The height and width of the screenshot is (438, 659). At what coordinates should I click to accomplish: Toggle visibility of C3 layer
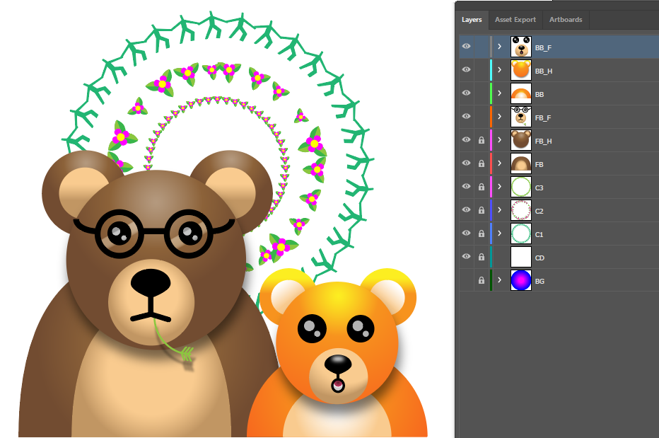point(466,186)
